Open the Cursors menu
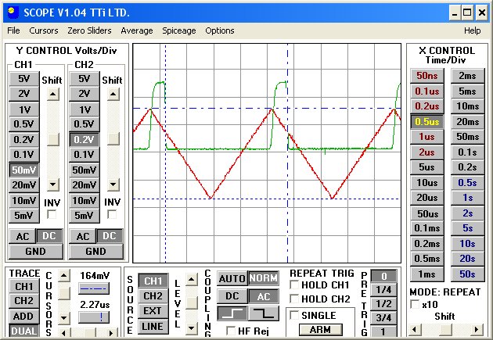493x340 pixels. (44, 30)
